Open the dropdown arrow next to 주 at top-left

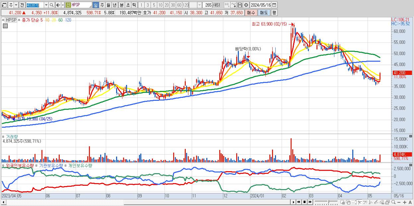16,5
